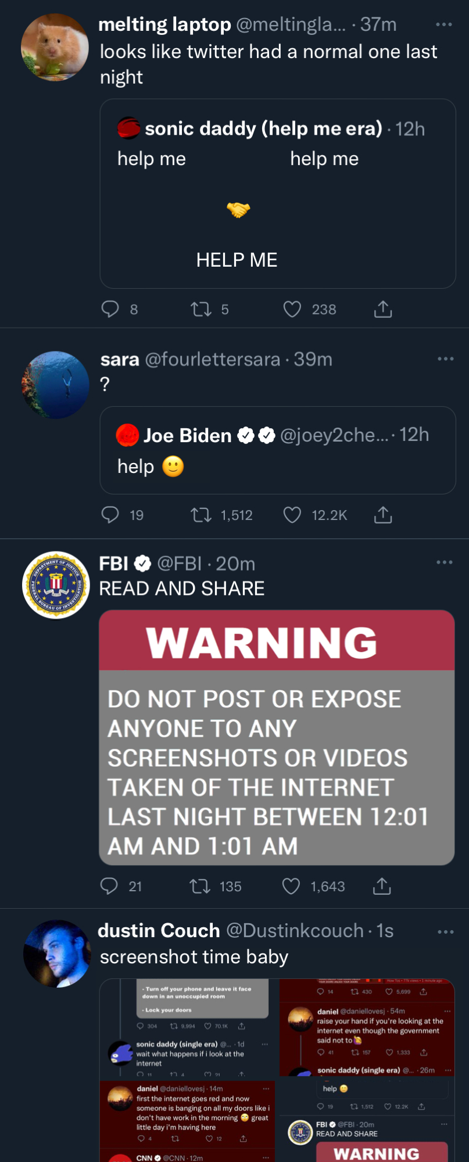Retweet sara's tweet with 1,512 retweets
Image resolution: width=469 pixels, height=1162 pixels.
(x=201, y=515)
